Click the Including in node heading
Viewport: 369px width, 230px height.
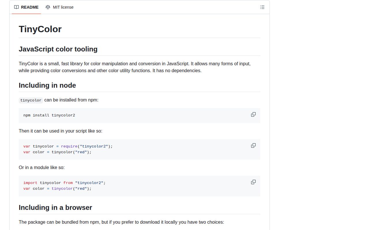click(47, 85)
